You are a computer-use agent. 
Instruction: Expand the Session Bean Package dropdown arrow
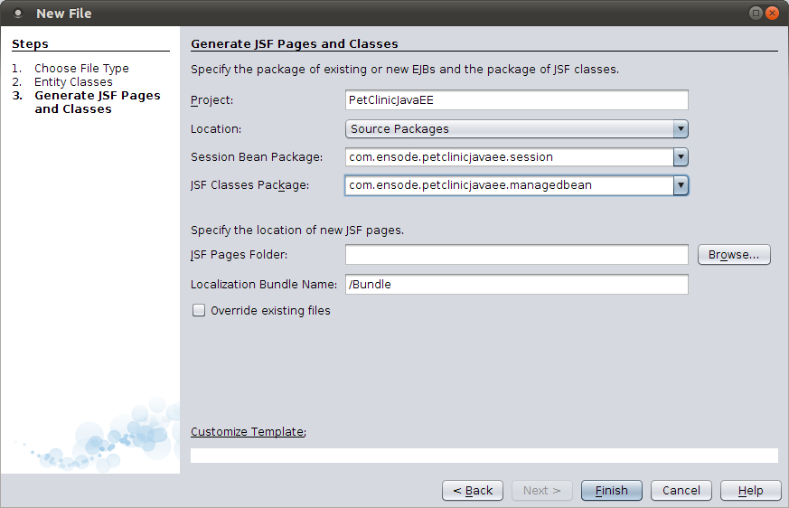click(681, 157)
